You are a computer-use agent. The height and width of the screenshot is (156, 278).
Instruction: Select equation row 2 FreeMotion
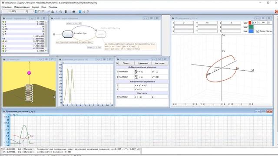(142, 77)
